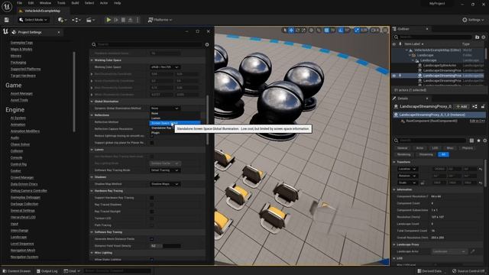Choose None in the GI method list
This screenshot has width=489, height=275.
[x=175, y=114]
